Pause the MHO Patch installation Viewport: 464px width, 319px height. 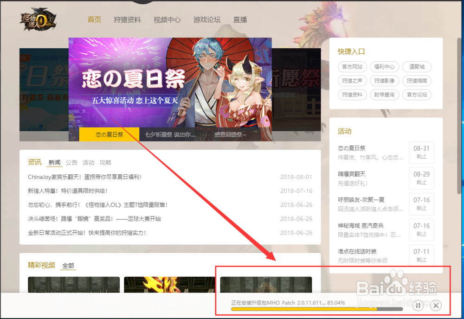(x=418, y=306)
